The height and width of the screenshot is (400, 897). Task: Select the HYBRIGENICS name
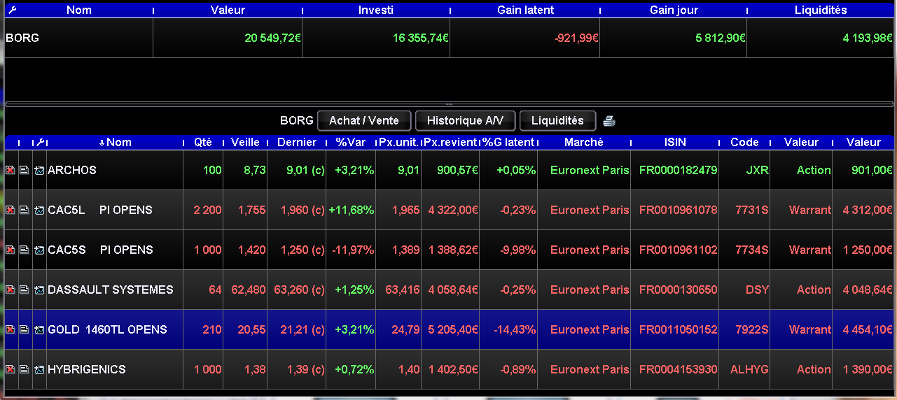87,369
